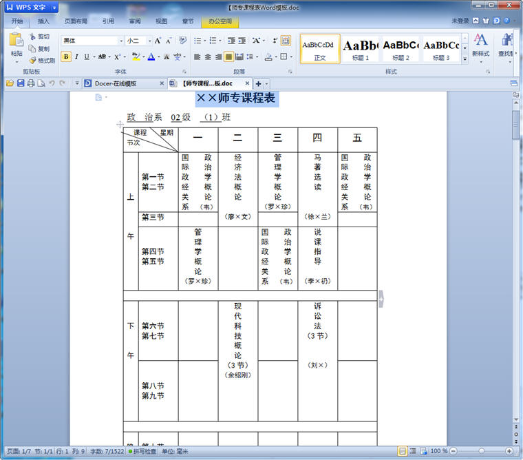This screenshot has width=523, height=460.
Task: Apply the 标题 3 style
Action: [x=441, y=49]
